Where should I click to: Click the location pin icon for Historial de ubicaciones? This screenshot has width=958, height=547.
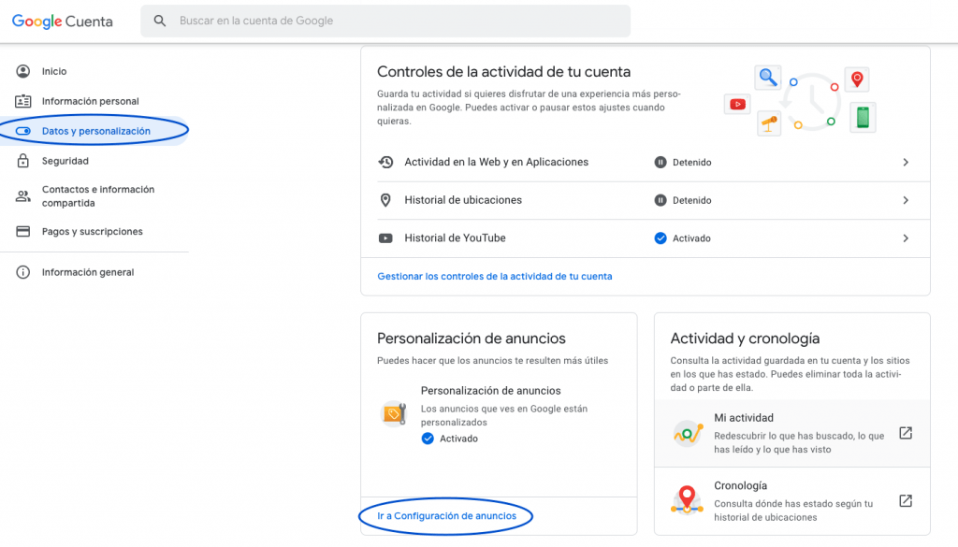(x=385, y=200)
